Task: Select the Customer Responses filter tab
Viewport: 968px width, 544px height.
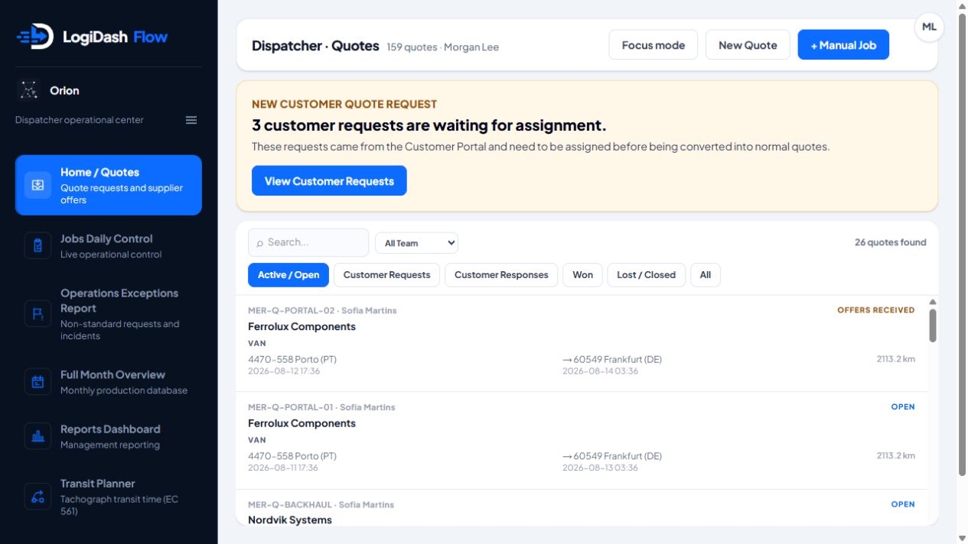Action: [501, 275]
